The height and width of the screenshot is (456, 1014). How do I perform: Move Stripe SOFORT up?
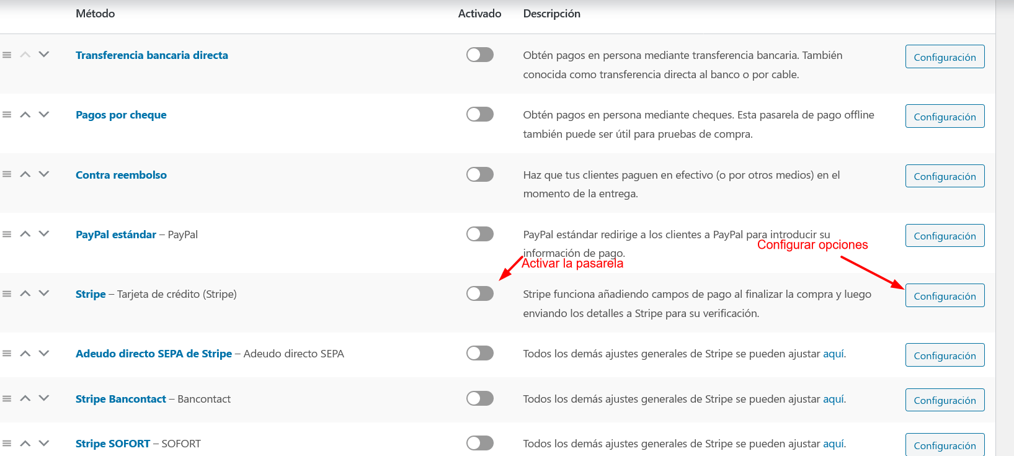[x=25, y=443]
